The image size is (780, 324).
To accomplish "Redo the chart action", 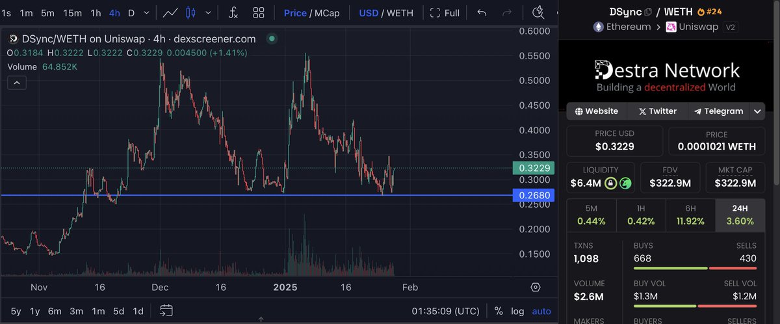I will [508, 12].
